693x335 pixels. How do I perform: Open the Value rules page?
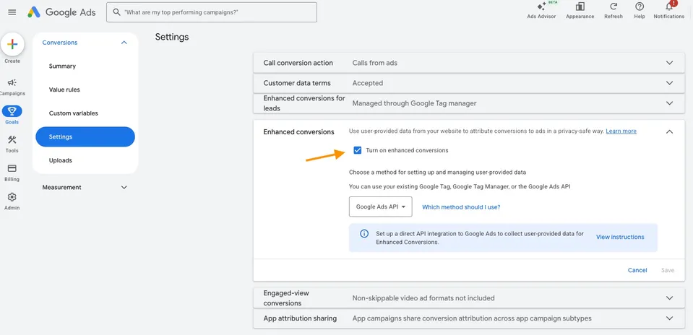point(64,90)
